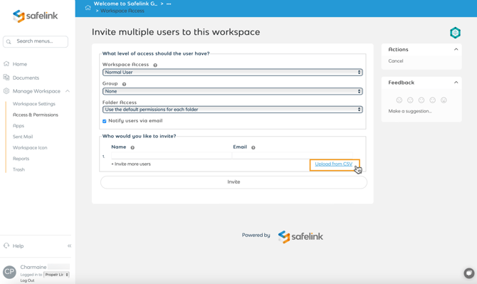Click the Group help icon
The image size is (477, 284).
click(124, 84)
